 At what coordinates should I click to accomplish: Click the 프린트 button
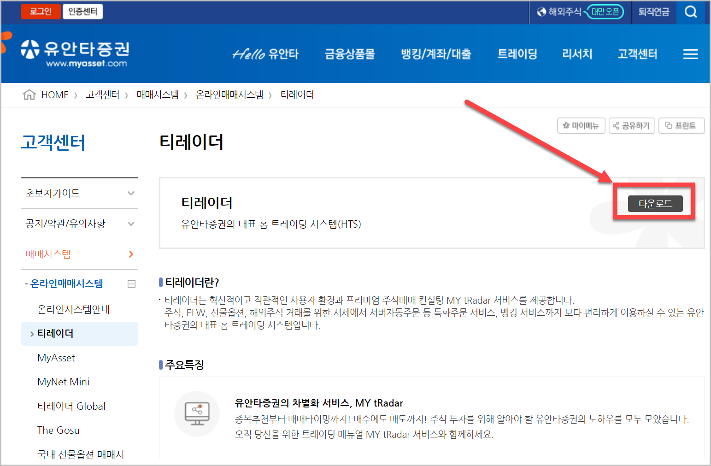tap(682, 125)
